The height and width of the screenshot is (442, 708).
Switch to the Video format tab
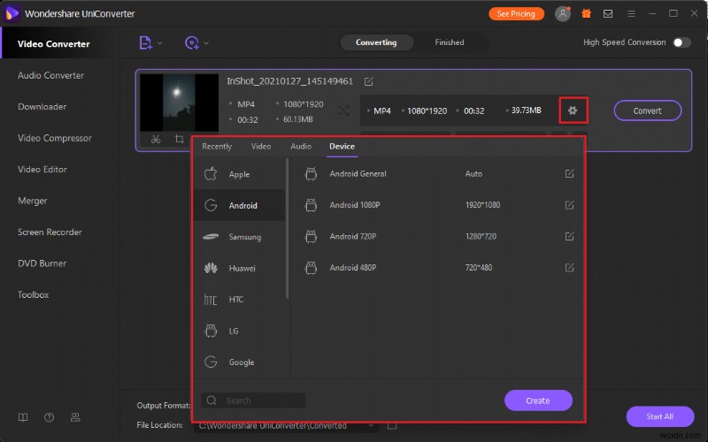click(x=261, y=147)
